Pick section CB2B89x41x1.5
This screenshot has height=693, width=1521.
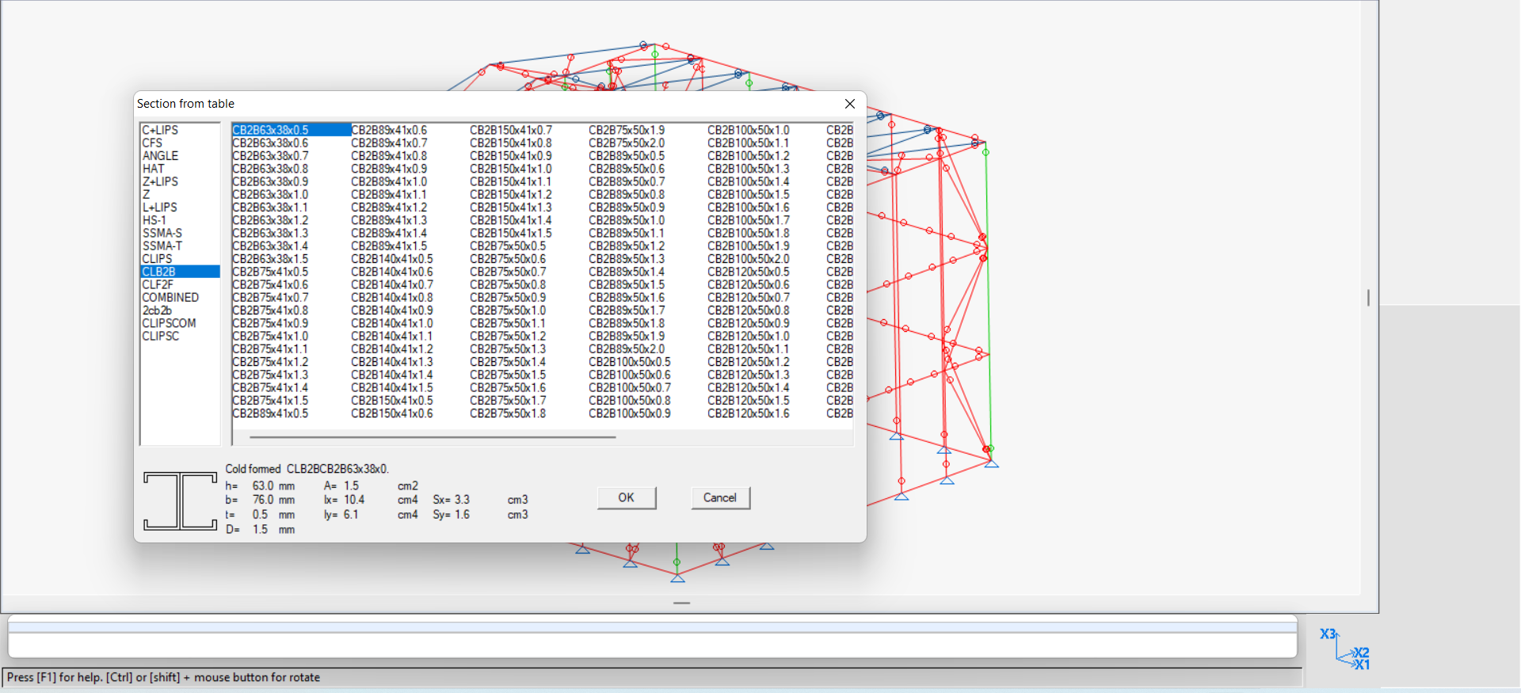(389, 246)
